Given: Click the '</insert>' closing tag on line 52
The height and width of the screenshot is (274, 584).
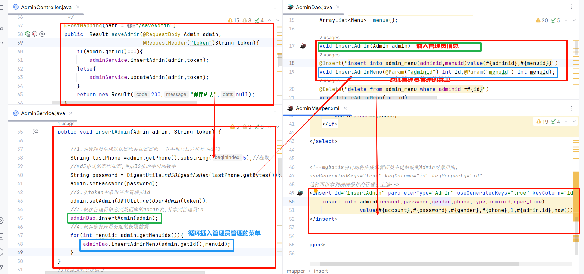Looking at the screenshot, I should pyautogui.click(x=324, y=219).
